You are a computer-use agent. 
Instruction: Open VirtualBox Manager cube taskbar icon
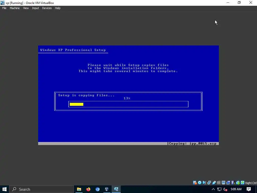[107, 189]
